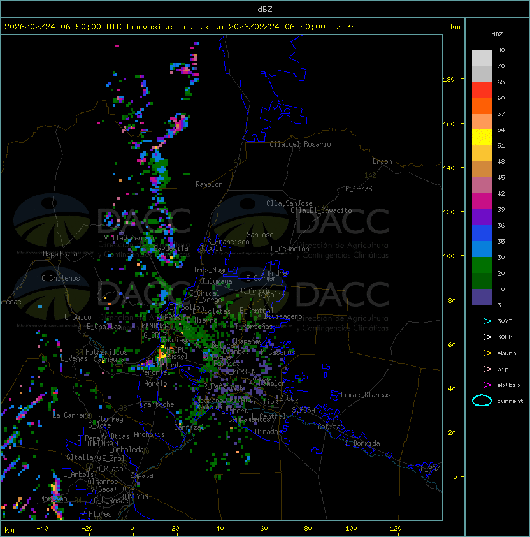Viewport: 530px width, 537px height.
Task: Click the 'Potrerillos' map label
Action: [106, 352]
